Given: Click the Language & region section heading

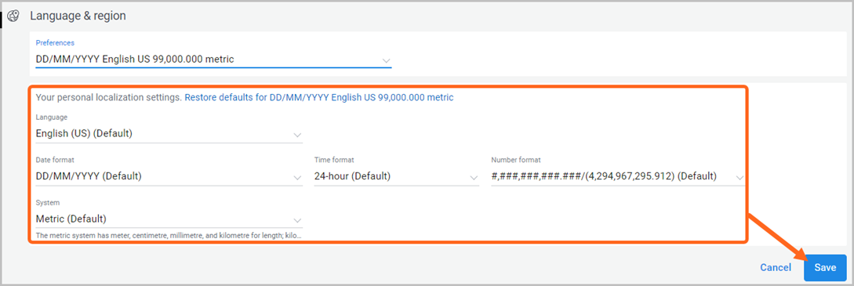Looking at the screenshot, I should pos(78,16).
